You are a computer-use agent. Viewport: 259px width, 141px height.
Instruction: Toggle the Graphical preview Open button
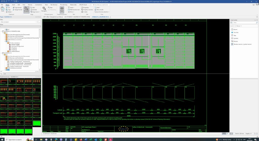[62, 10]
